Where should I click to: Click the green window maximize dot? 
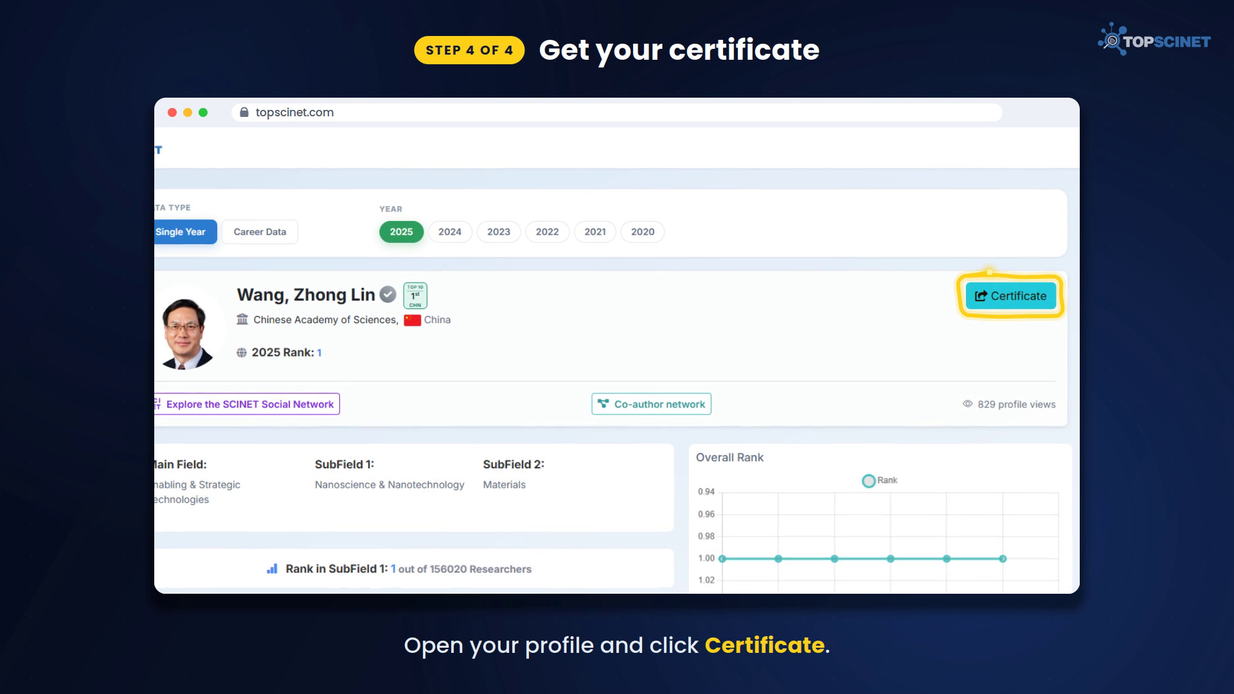click(203, 112)
